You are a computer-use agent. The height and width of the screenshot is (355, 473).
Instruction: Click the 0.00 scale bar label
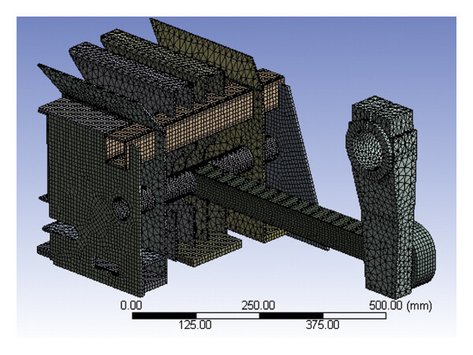point(131,305)
